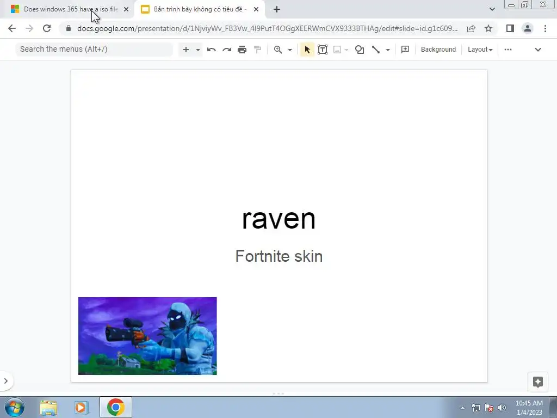
Task: Click the Add comment icon
Action: click(405, 50)
